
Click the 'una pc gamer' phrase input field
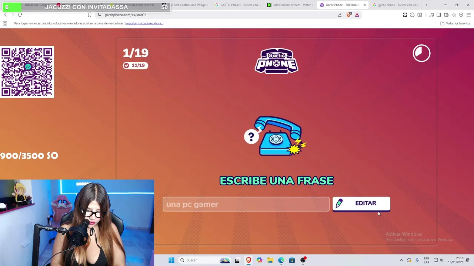246,204
